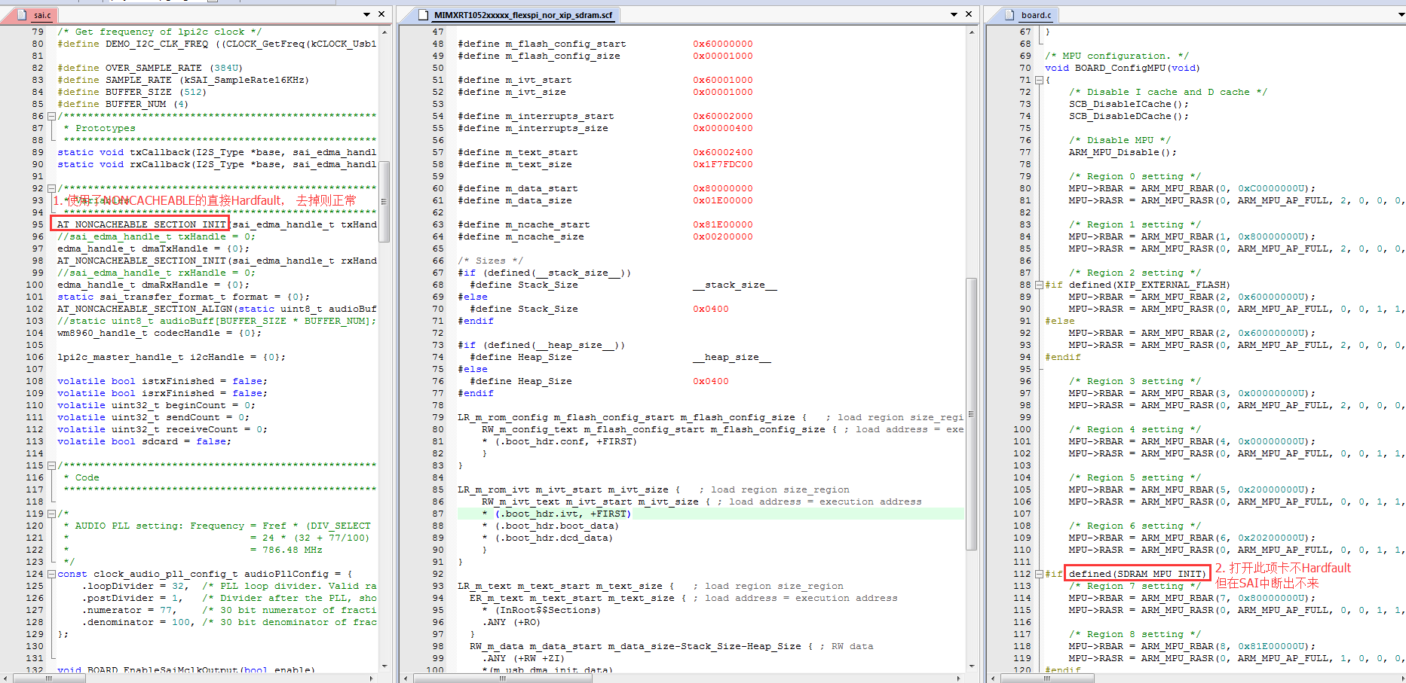The width and height of the screenshot is (1406, 683).
Task: Click '.loopDivider = 32,' line in sai.c
Action: pyautogui.click(x=135, y=586)
